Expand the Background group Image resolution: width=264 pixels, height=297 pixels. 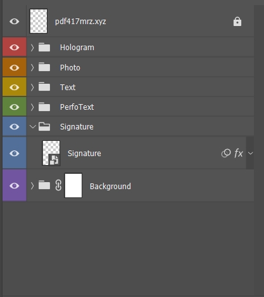click(32, 185)
